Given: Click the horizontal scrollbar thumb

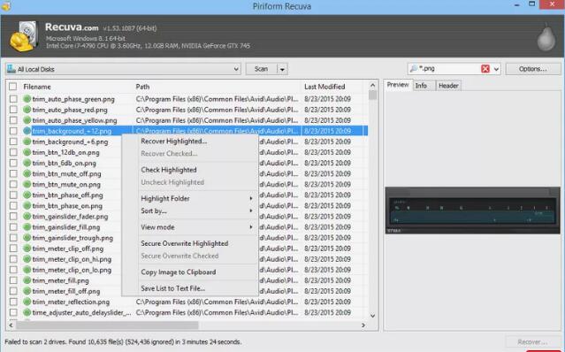Looking at the screenshot, I should pos(107,325).
